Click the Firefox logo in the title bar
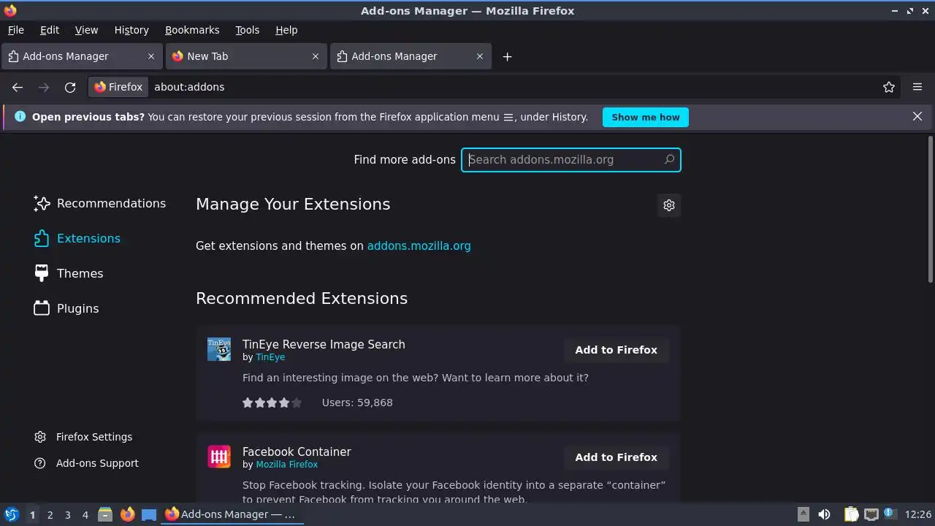The image size is (935, 526). click(9, 10)
